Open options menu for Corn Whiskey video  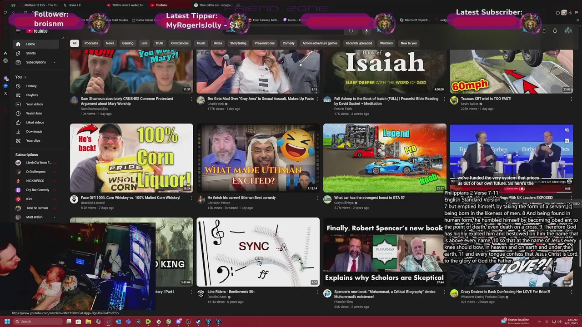[x=191, y=198]
